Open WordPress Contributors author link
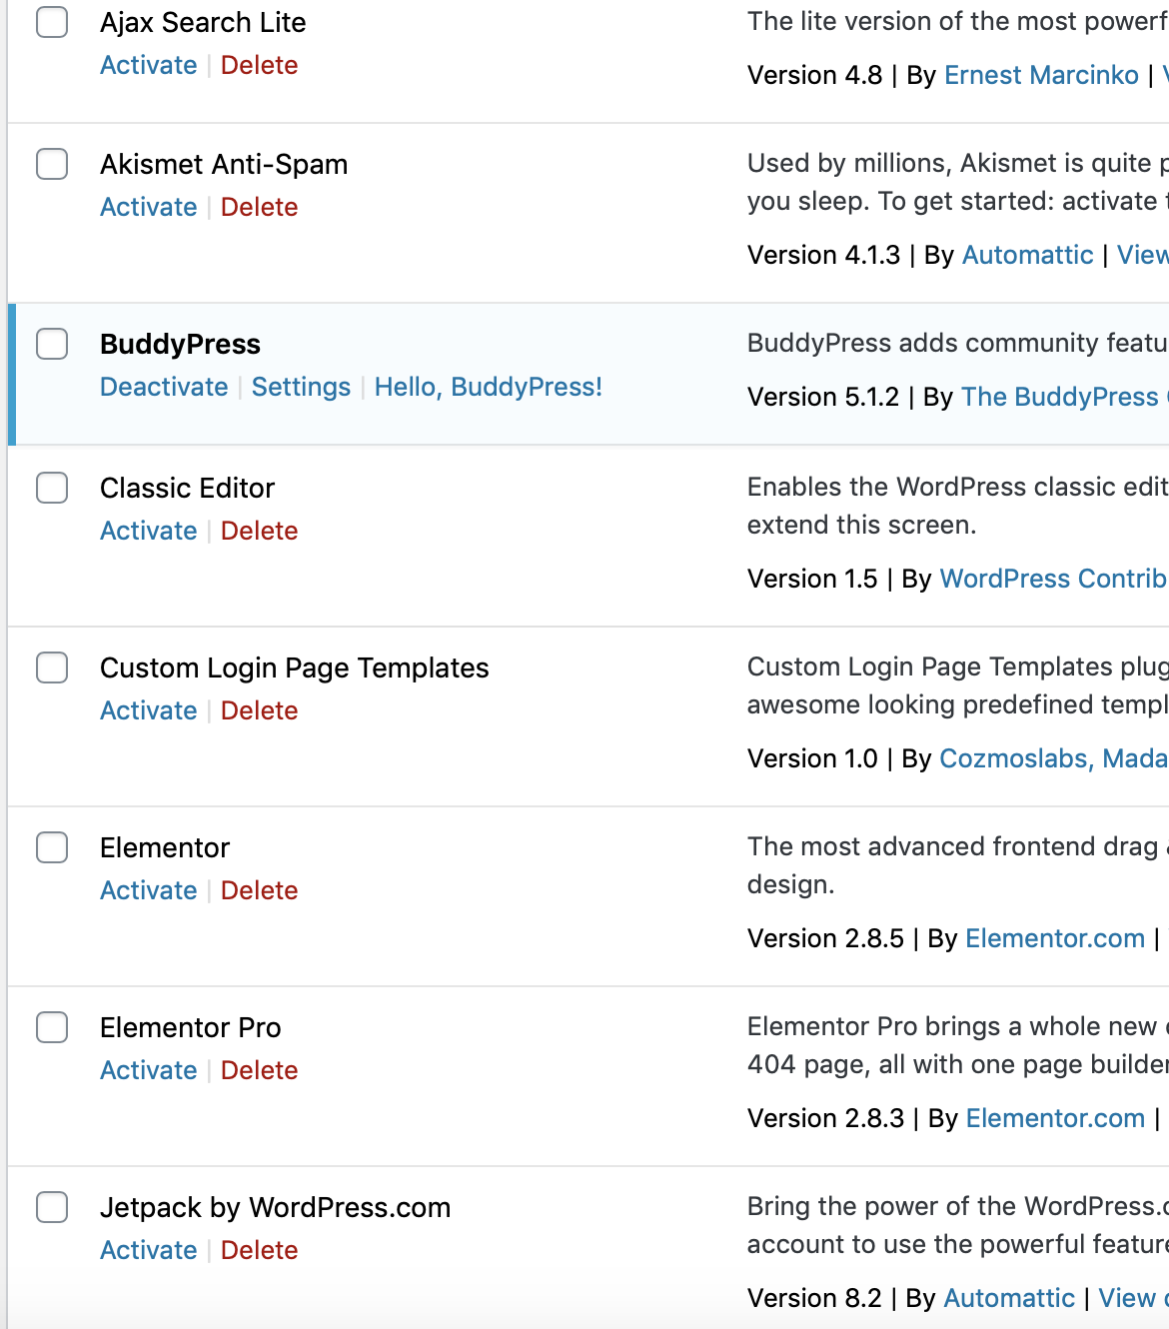 click(x=1054, y=579)
